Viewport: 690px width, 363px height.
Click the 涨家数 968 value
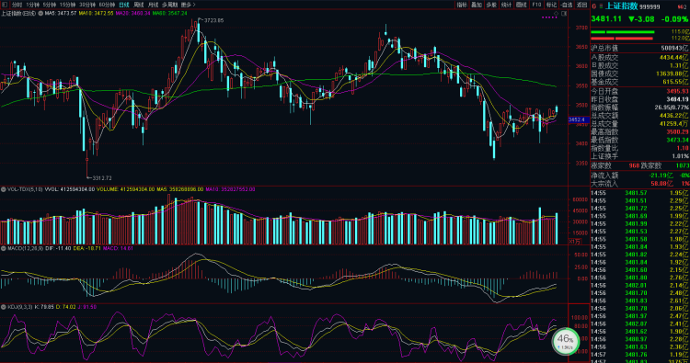(x=634, y=165)
